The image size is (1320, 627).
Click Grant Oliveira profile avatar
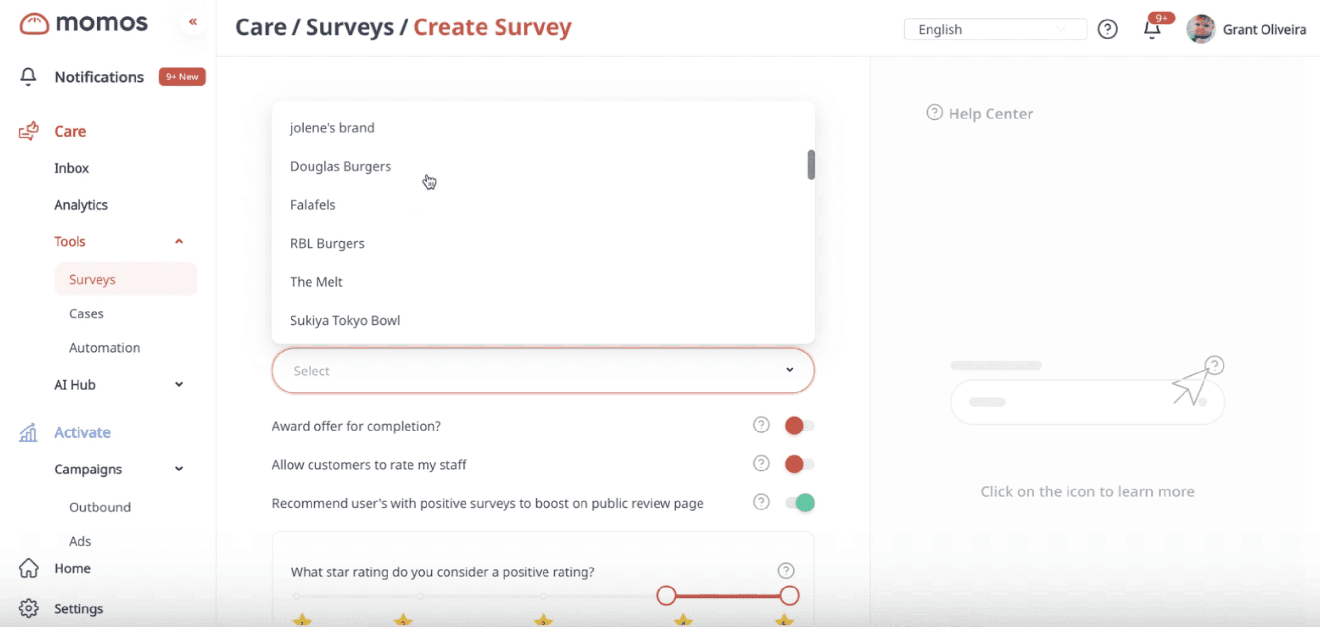tap(1200, 29)
